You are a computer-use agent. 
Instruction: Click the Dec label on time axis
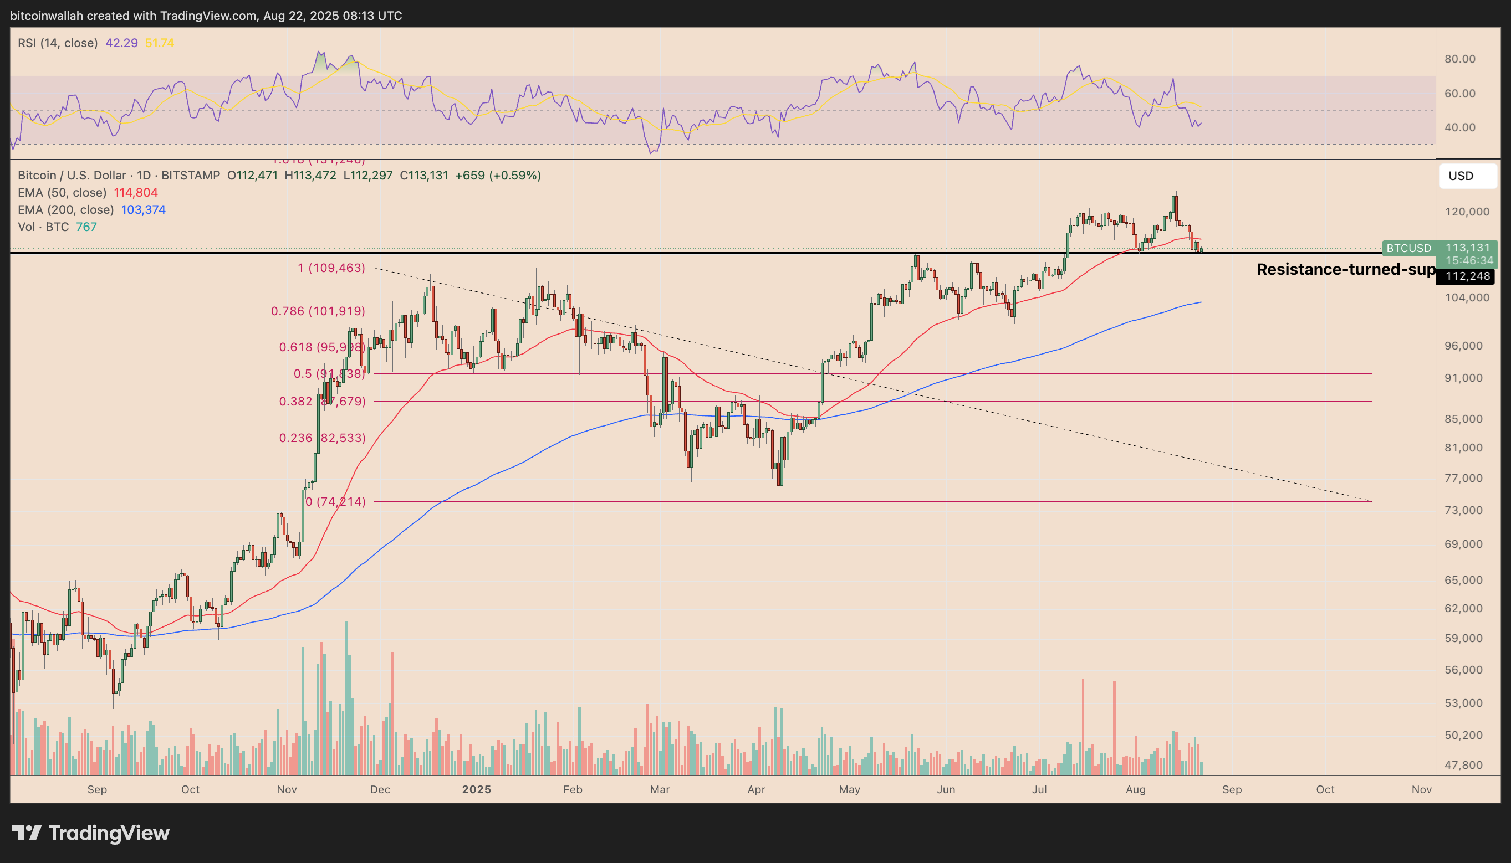point(380,789)
